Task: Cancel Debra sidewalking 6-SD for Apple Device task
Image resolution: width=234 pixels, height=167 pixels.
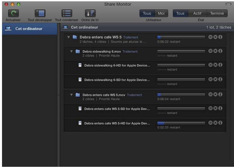Action: (216, 79)
